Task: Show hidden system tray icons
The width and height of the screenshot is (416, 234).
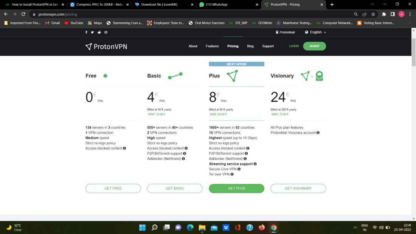Action: (x=355, y=227)
